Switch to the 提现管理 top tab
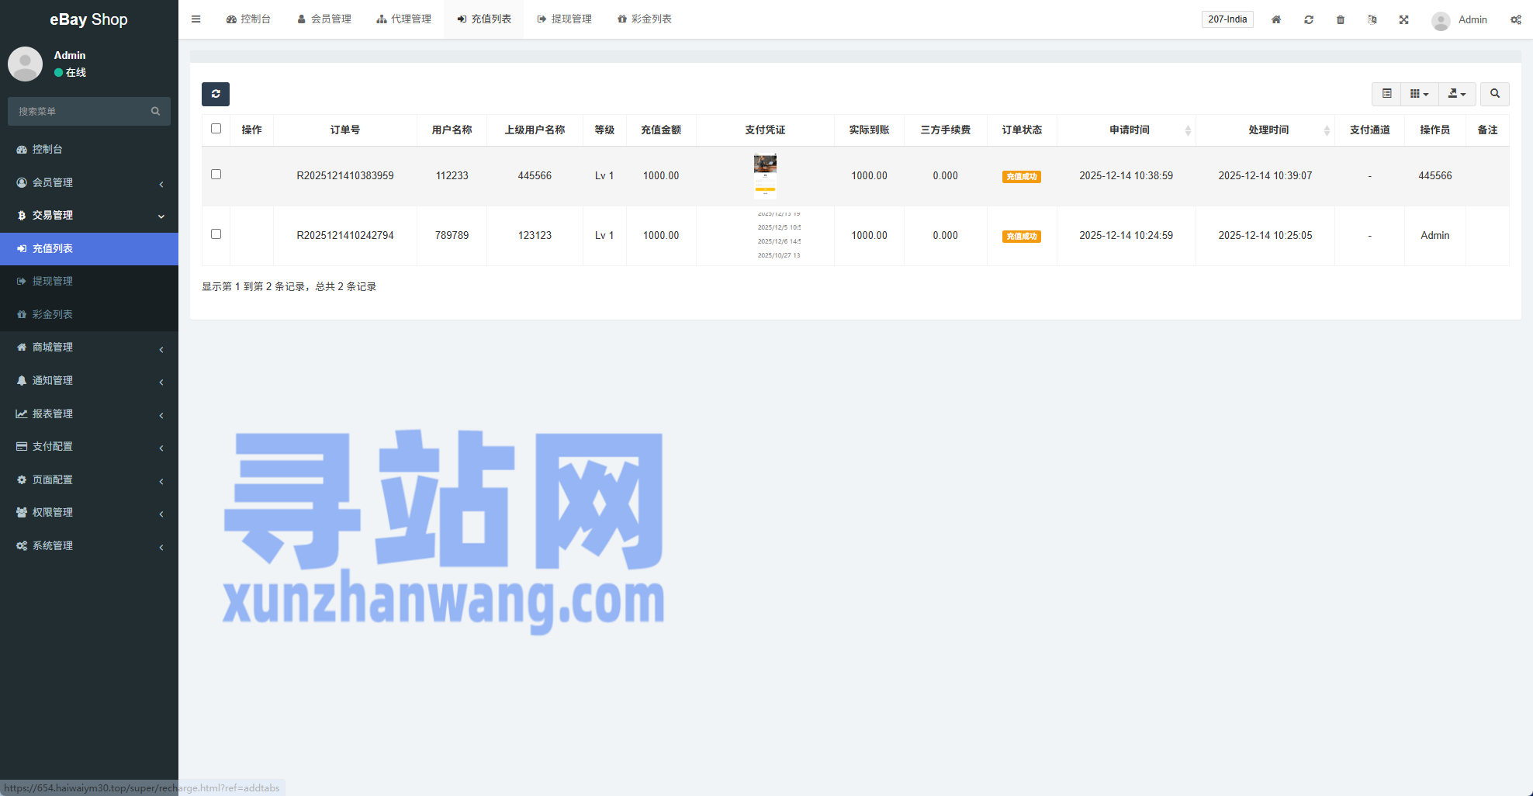 click(x=564, y=19)
